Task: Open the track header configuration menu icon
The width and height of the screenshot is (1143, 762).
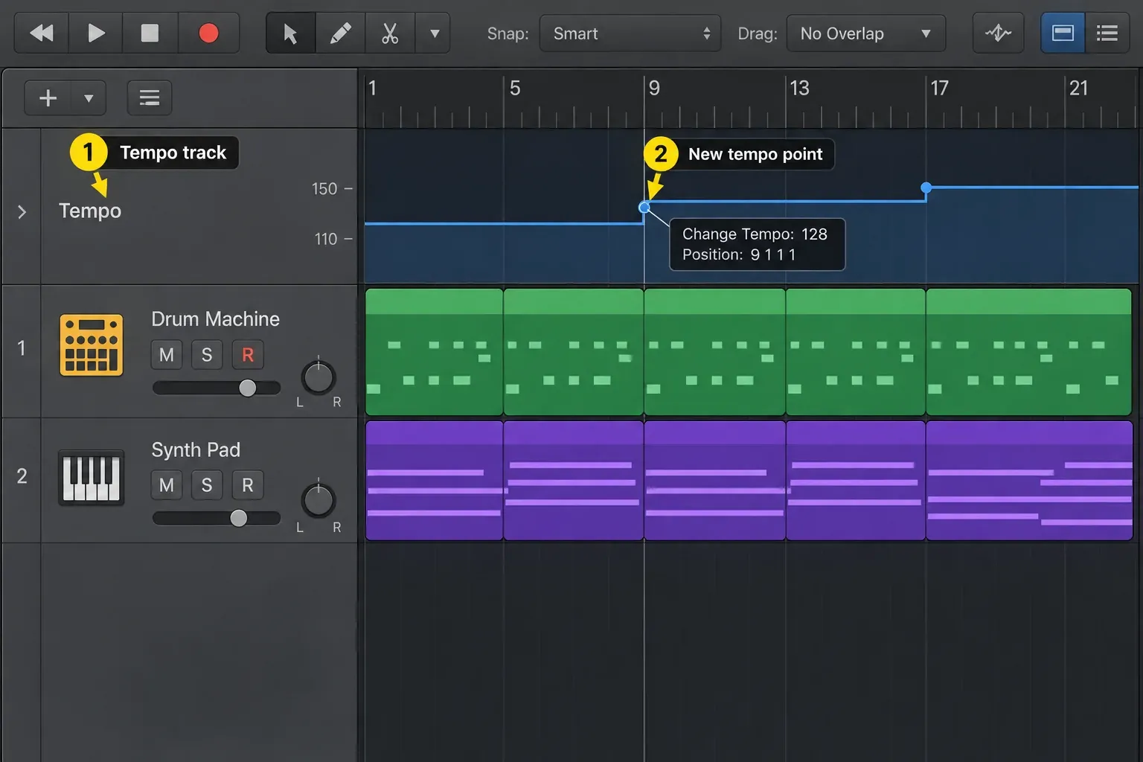Action: coord(150,97)
